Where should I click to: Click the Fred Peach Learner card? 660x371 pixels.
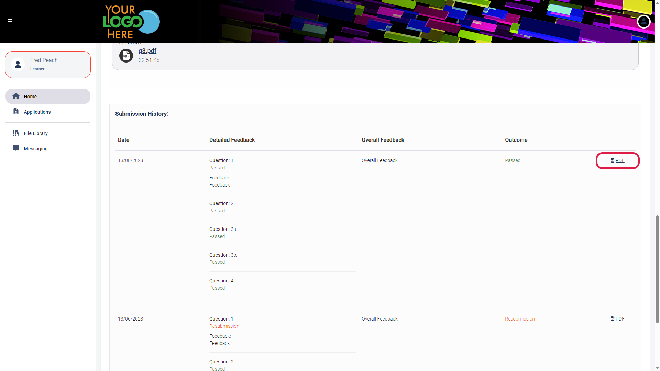(x=48, y=65)
